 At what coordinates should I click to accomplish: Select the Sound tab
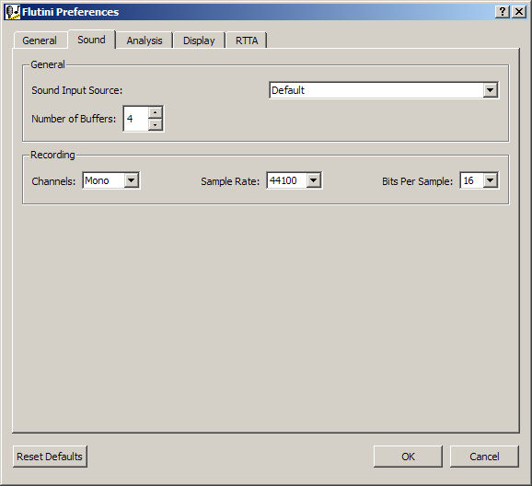92,40
